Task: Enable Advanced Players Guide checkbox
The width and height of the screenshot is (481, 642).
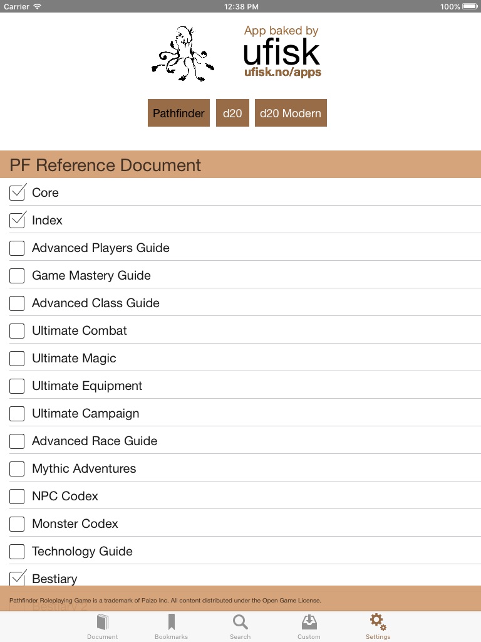Action: click(17, 248)
